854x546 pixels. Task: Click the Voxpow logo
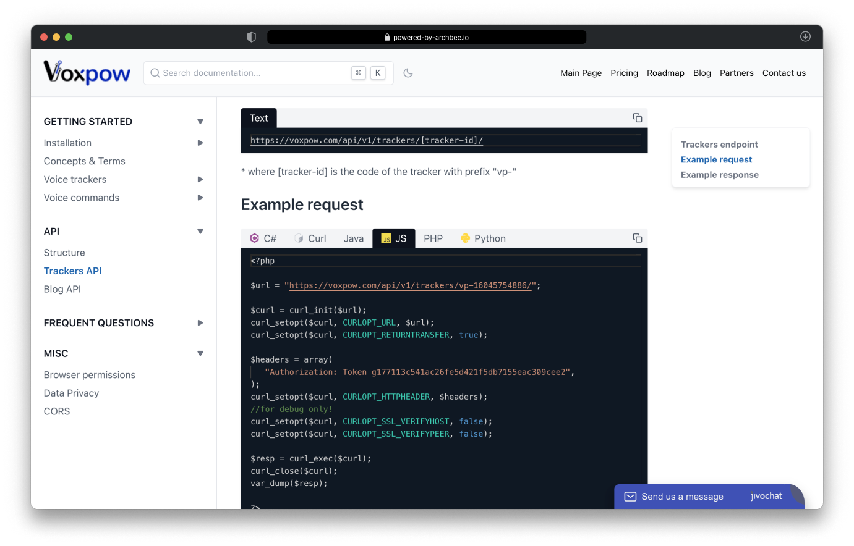point(87,73)
